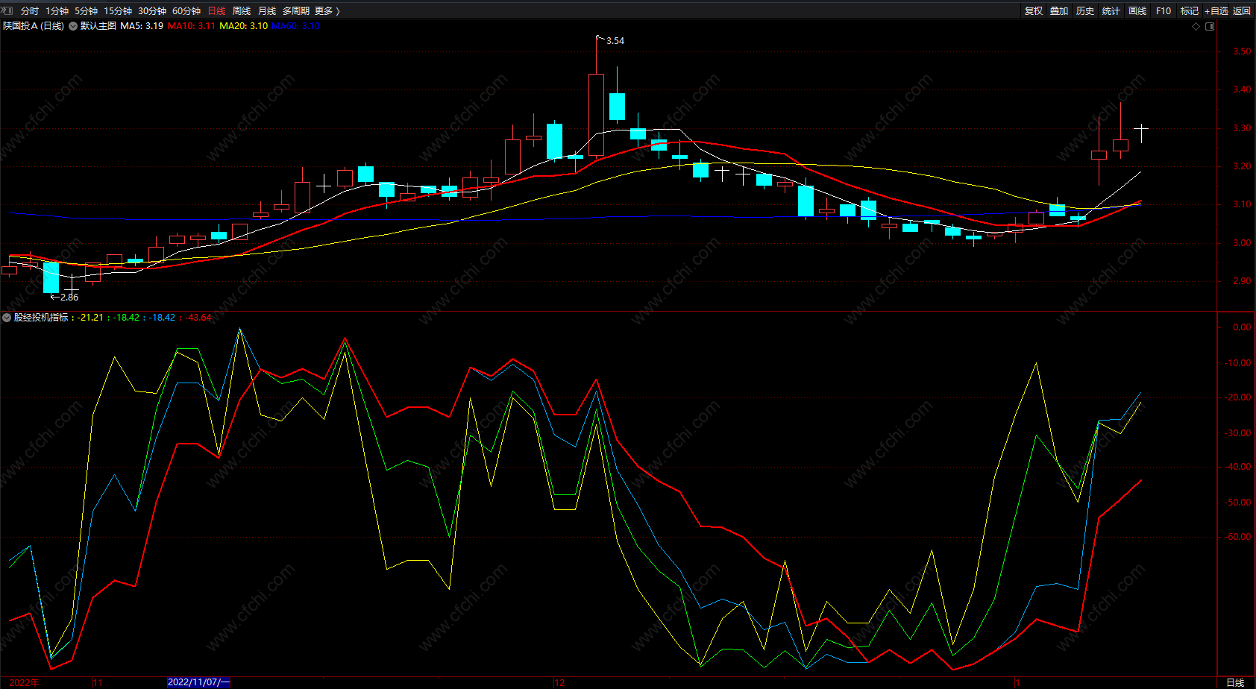
Task: Switch to the 分时 intraday tab
Action: [x=30, y=11]
